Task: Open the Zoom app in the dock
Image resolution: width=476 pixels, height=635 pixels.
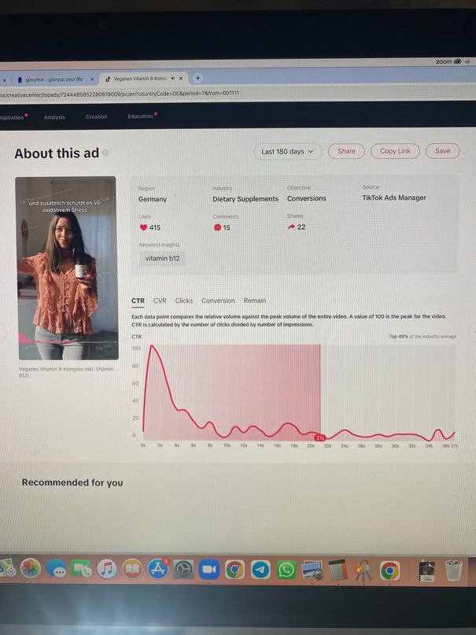Action: 209,570
